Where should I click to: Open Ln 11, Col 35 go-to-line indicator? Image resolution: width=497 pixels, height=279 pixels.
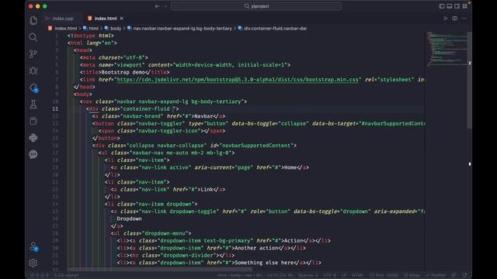[x=280, y=275]
